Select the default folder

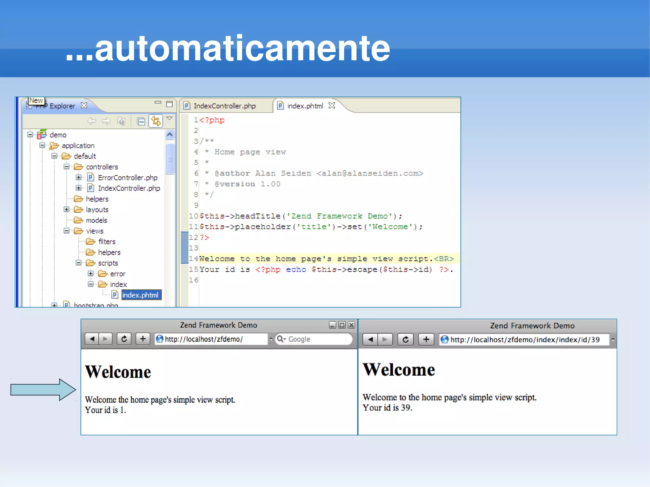pyautogui.click(x=85, y=156)
